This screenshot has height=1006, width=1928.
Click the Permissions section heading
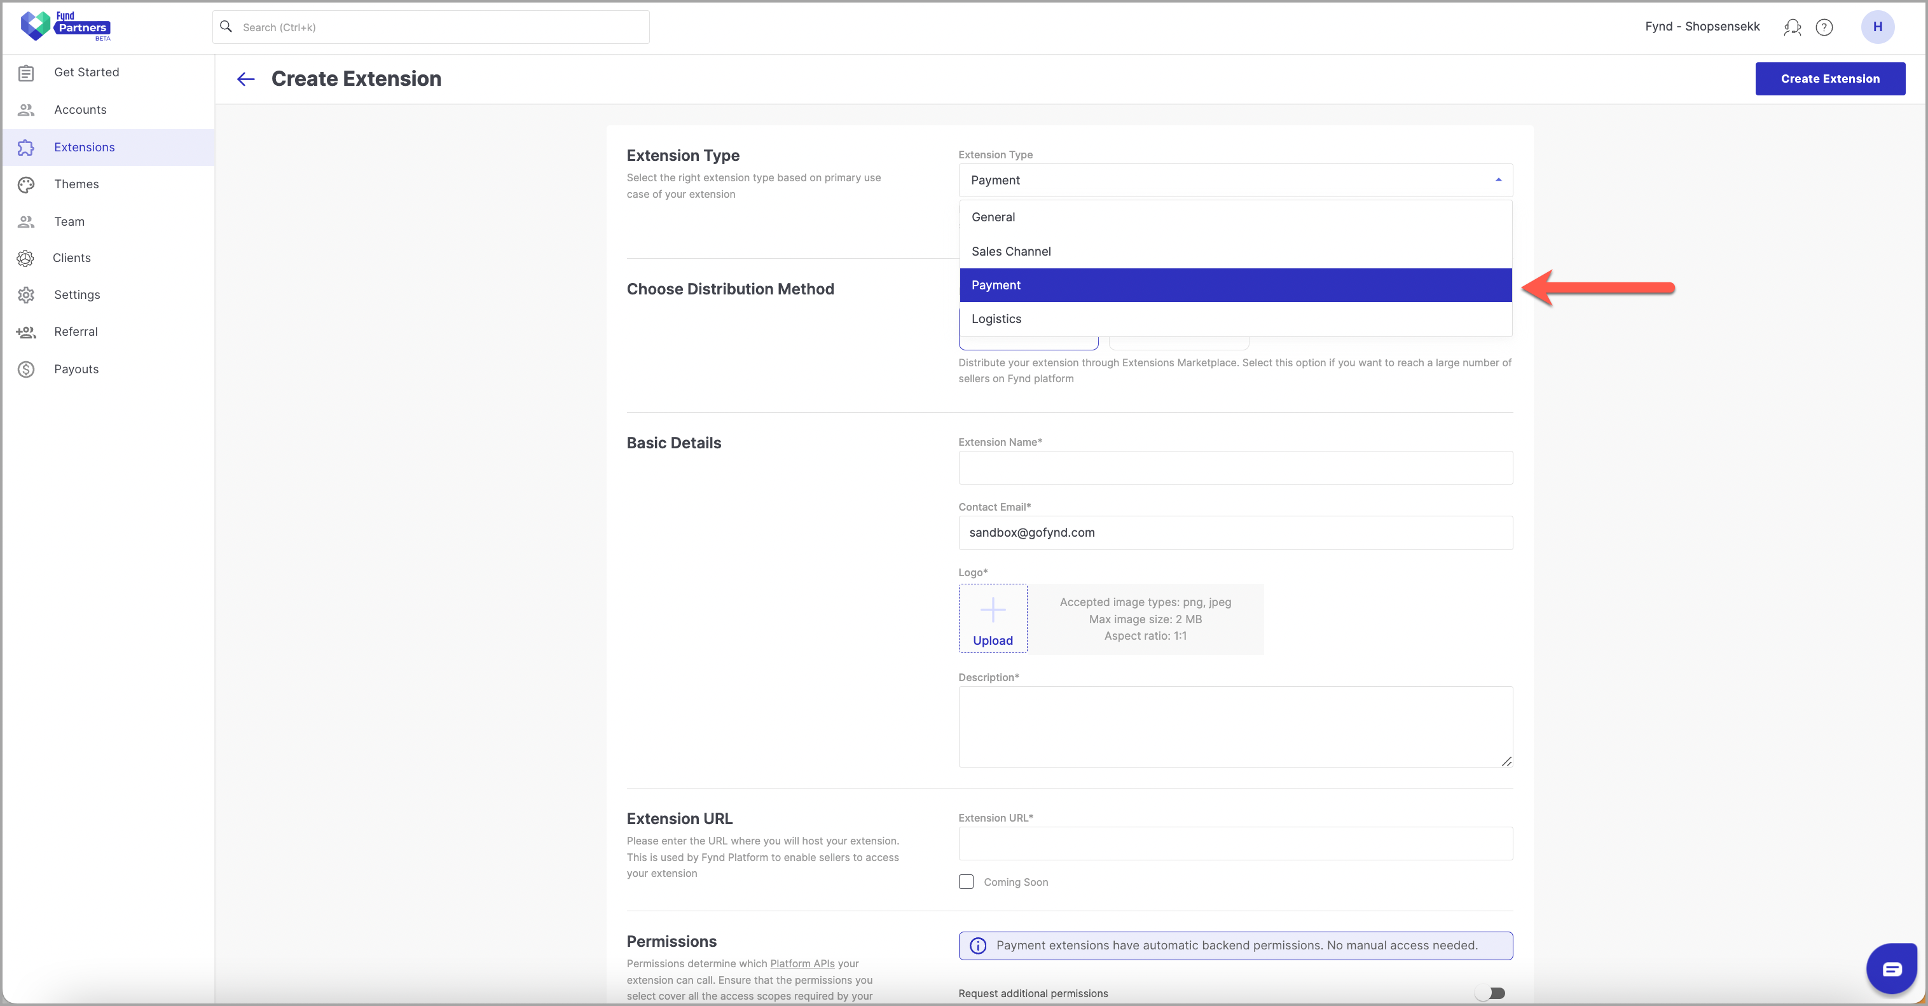tap(671, 942)
